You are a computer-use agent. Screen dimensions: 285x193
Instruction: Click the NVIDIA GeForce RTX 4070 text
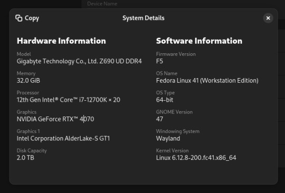coord(55,119)
